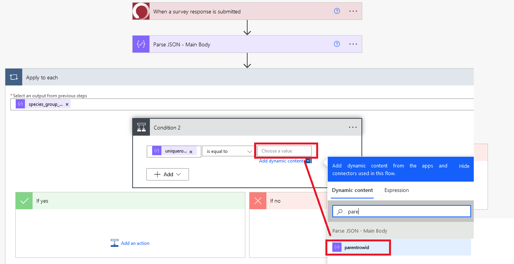Open the Parse JSON step ellipsis menu

[353, 44]
